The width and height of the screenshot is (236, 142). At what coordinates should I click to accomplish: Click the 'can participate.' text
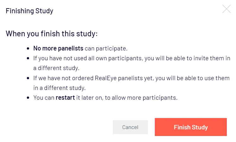tap(106, 49)
